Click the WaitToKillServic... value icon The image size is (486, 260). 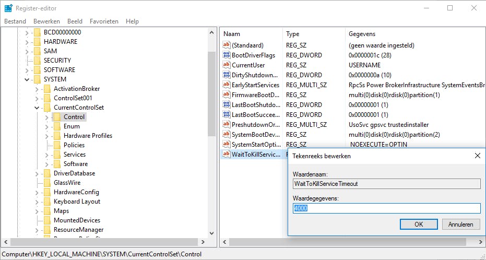tap(227, 155)
